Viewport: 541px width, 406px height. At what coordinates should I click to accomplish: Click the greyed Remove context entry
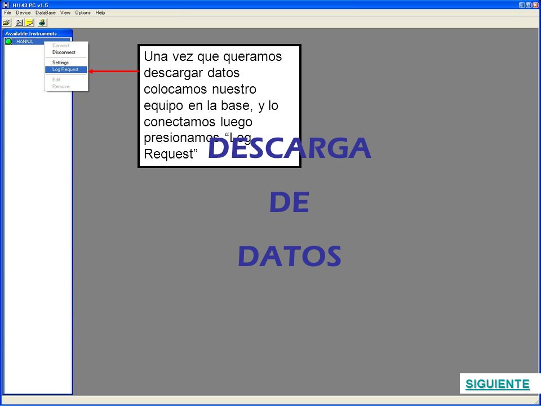[x=66, y=86]
